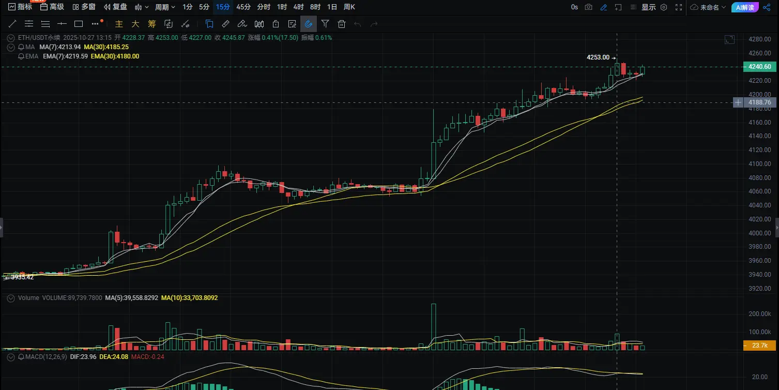Open chart settings hexagon icon
This screenshot has height=390, width=779.
pos(664,7)
